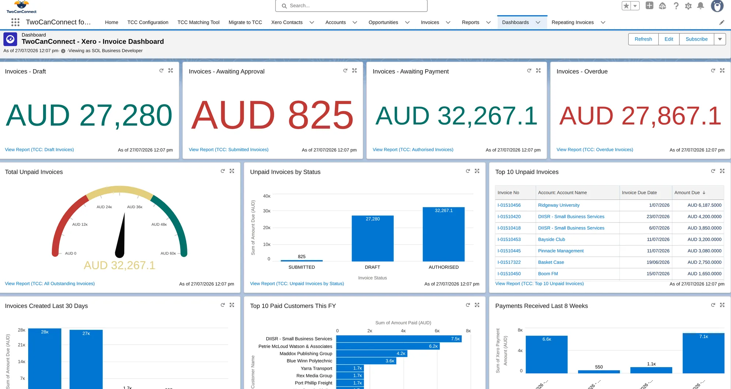
Task: Open the Ridgeway University account link
Action: click(558, 205)
